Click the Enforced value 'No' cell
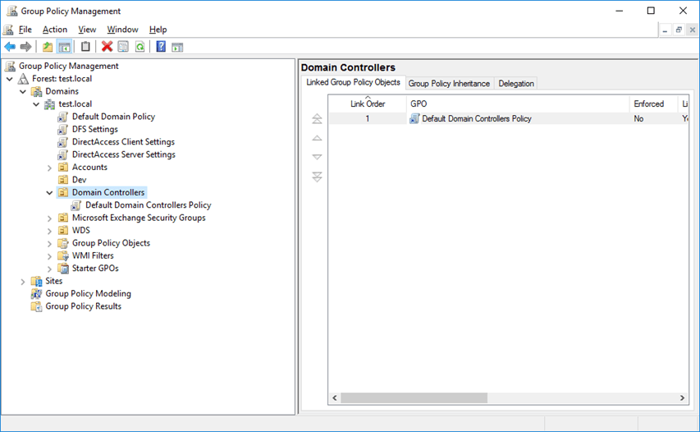The image size is (700, 432). [638, 118]
